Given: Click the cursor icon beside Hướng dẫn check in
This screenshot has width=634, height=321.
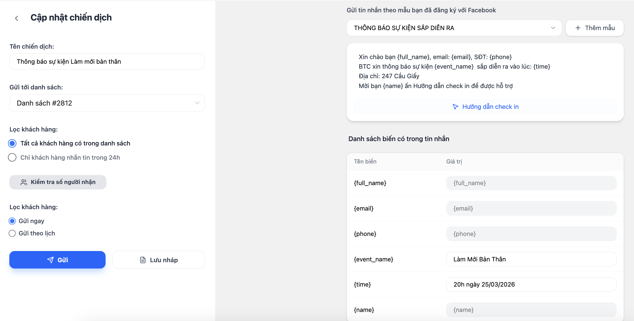Looking at the screenshot, I should [455, 107].
